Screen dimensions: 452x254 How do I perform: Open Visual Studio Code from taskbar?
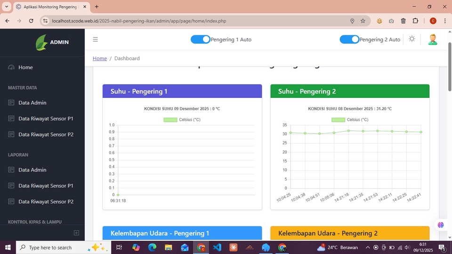pos(217,247)
